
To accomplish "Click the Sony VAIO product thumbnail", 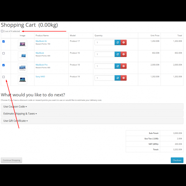I will pyautogui.click(x=22, y=80).
